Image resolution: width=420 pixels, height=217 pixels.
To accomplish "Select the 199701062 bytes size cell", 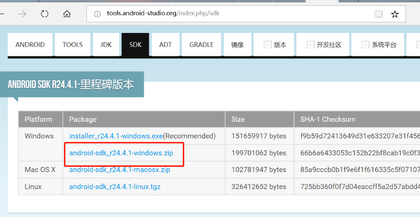I will point(259,153).
